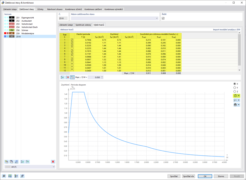Image resolution: width=246 pixels, height=180 pixels.
Task: Click the 0.050 mass ratio stepper arrows
Action: pos(102,77)
